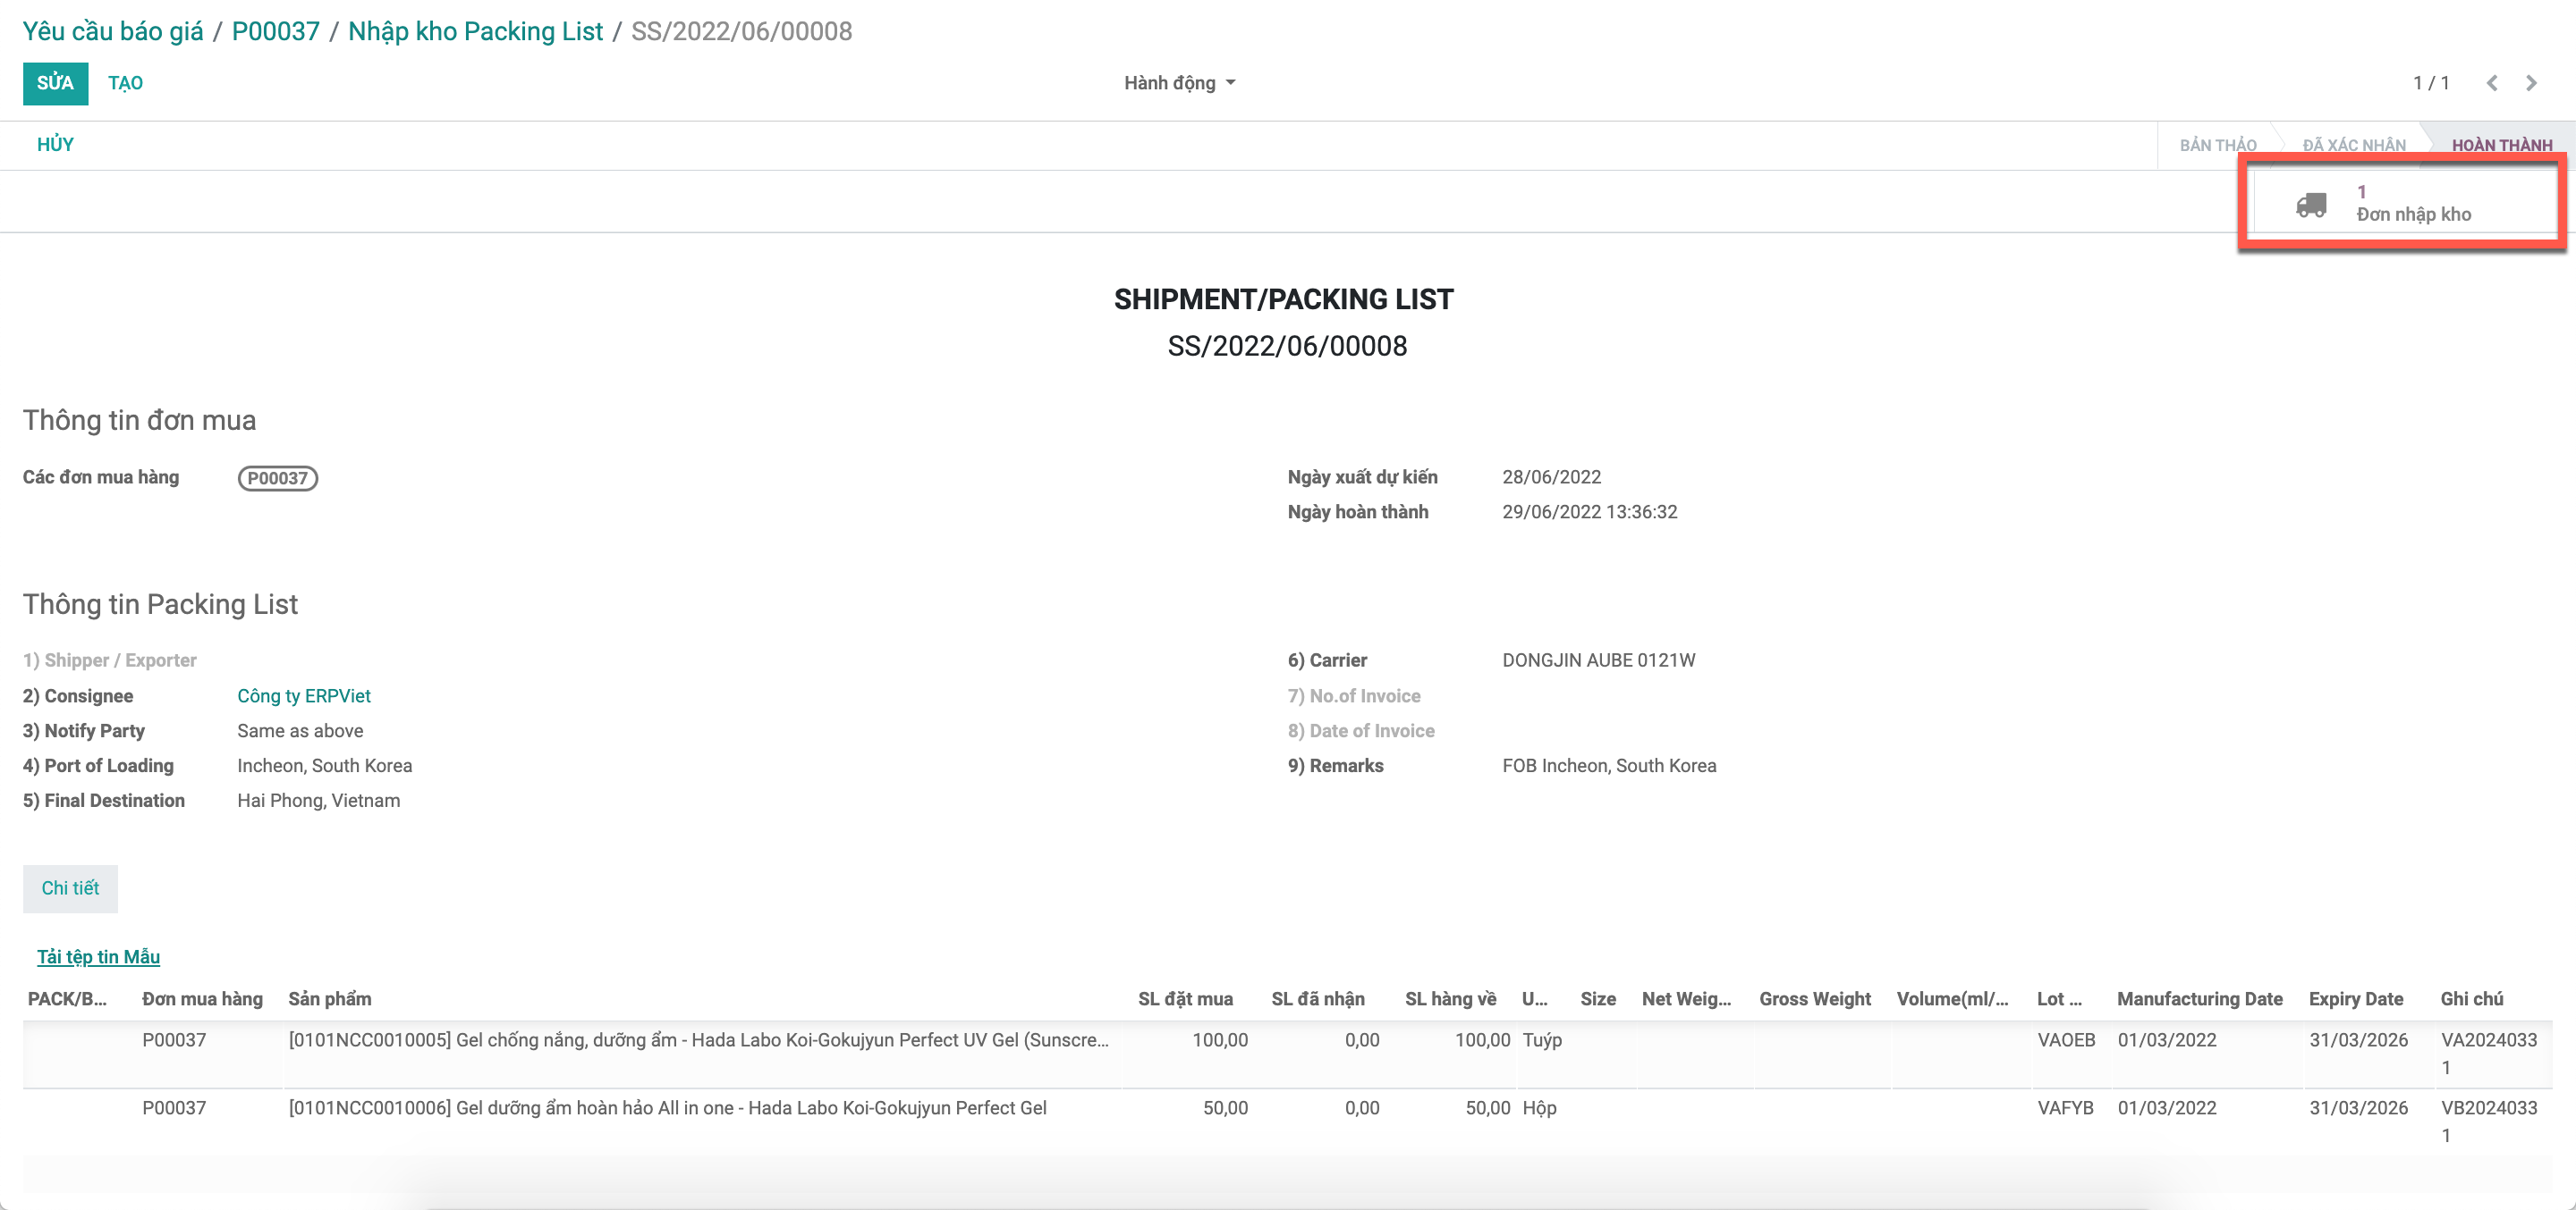2576x1210 pixels.
Task: Select the HOÀN THÀNH status stage
Action: pos(2501,145)
